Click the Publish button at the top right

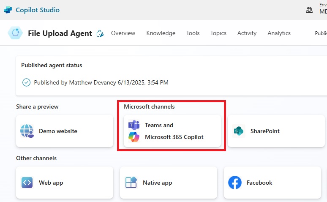pos(321,33)
